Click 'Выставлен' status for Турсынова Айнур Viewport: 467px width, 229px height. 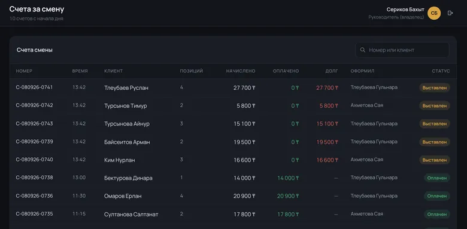(435, 124)
